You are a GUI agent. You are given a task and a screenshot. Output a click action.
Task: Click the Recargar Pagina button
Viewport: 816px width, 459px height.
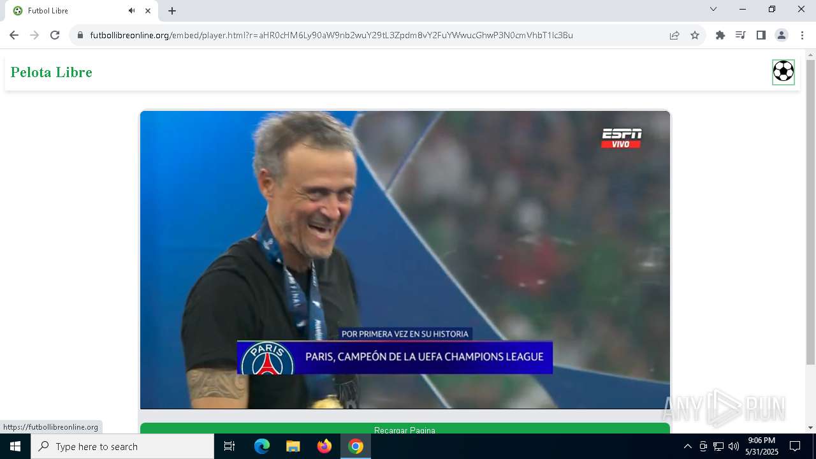(405, 428)
